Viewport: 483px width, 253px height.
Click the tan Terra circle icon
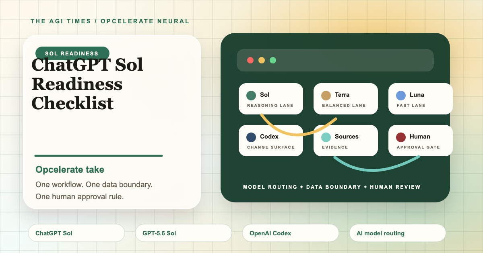click(x=326, y=96)
